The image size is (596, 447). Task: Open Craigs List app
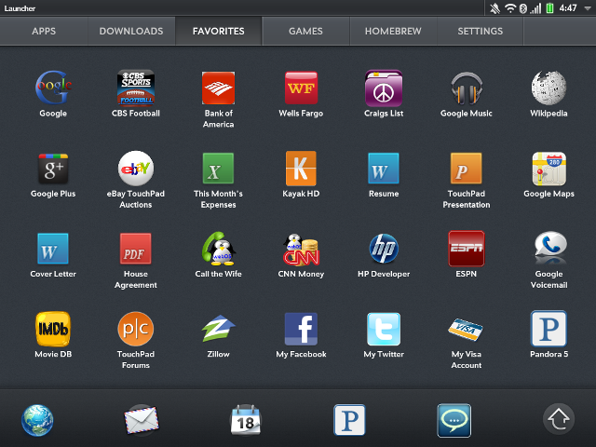tap(384, 88)
